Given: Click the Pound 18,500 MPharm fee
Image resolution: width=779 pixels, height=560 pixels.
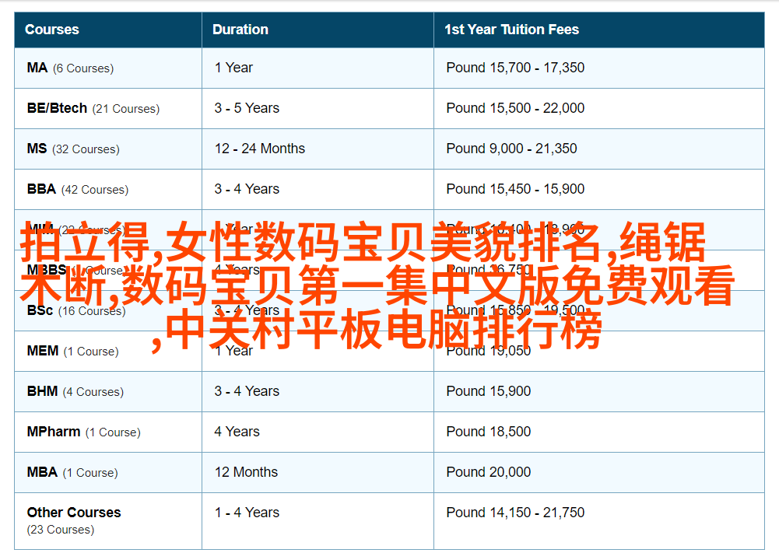Looking at the screenshot, I should point(489,432).
